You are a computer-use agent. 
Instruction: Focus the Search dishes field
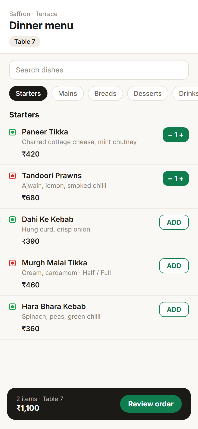click(99, 70)
